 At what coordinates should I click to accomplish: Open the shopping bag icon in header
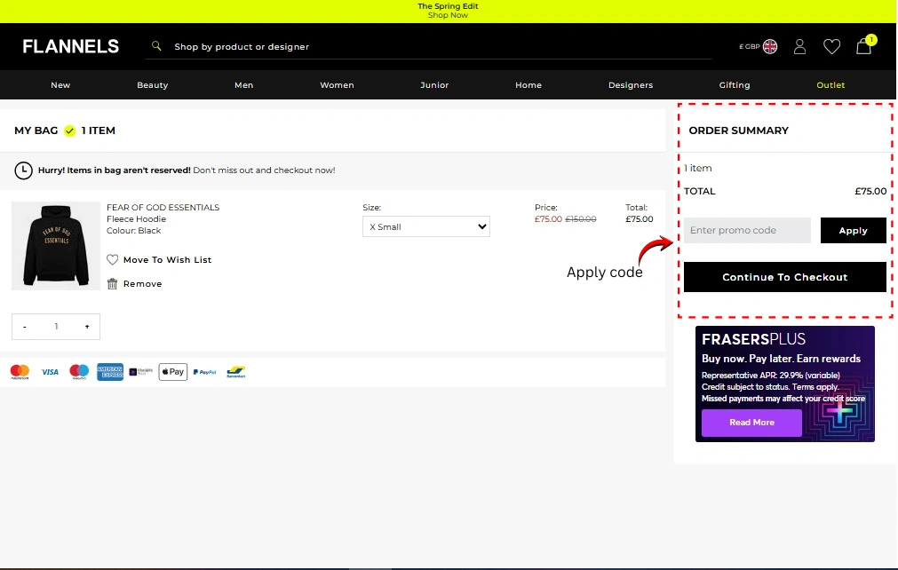coord(863,47)
